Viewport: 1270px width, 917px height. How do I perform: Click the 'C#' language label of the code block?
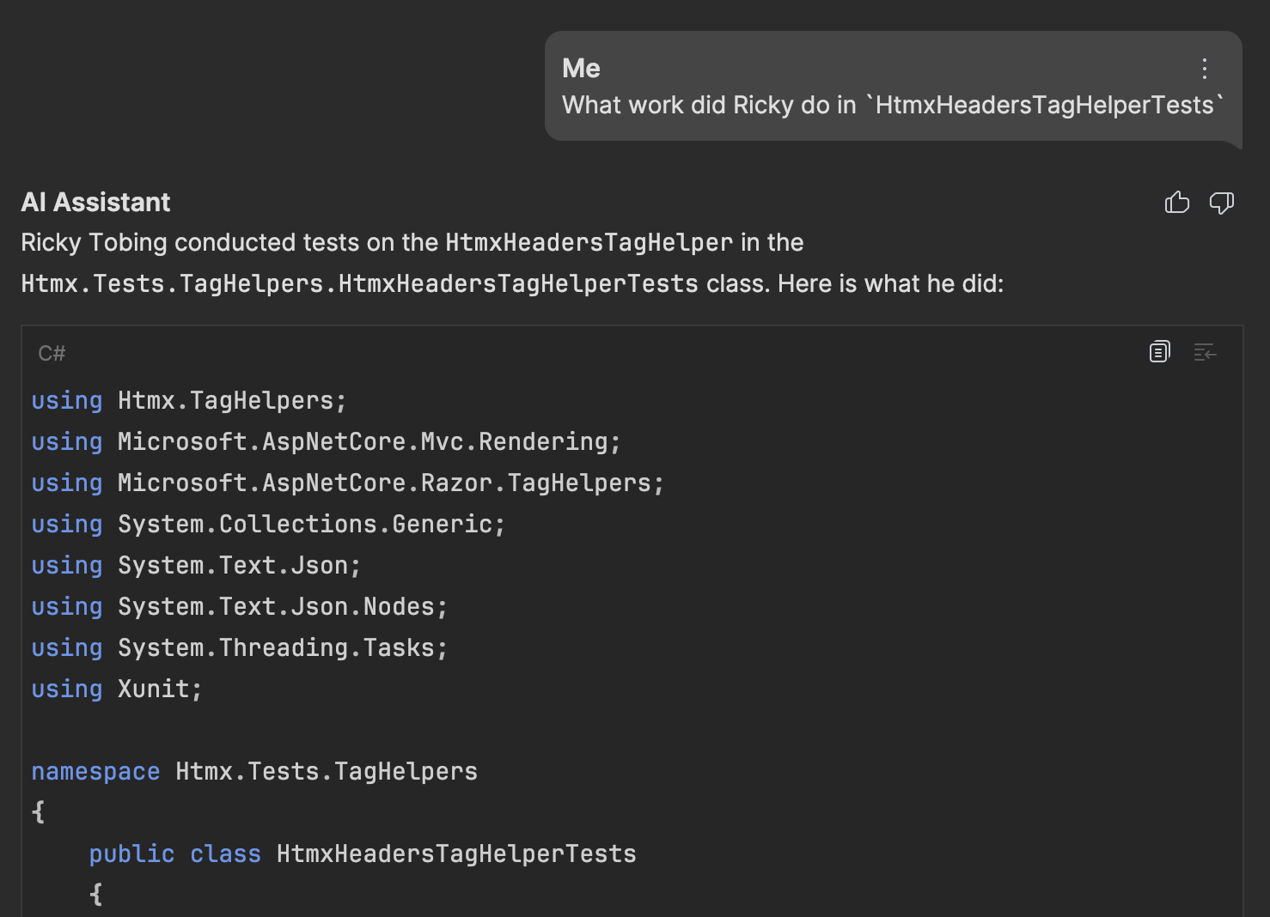click(x=52, y=353)
